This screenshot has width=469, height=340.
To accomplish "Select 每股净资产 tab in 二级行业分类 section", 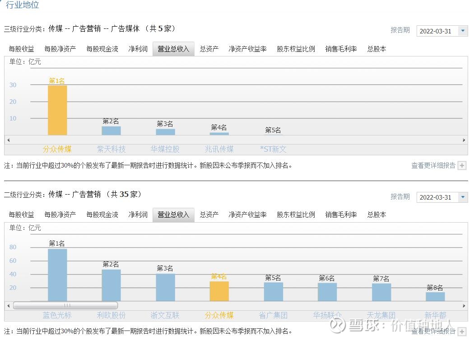I will [x=60, y=214].
